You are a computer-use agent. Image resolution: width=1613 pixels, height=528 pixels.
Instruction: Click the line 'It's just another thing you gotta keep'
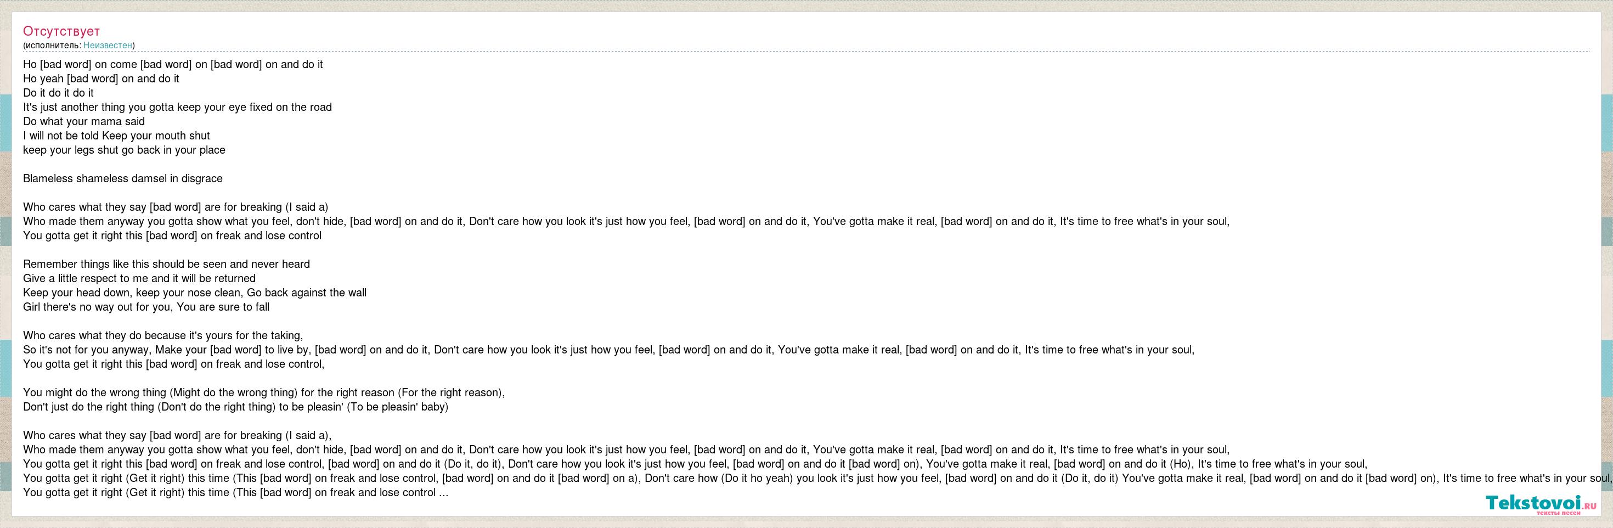pyautogui.click(x=177, y=107)
